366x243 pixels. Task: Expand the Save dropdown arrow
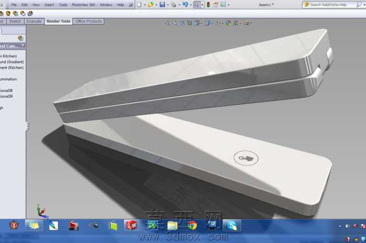pos(168,5)
